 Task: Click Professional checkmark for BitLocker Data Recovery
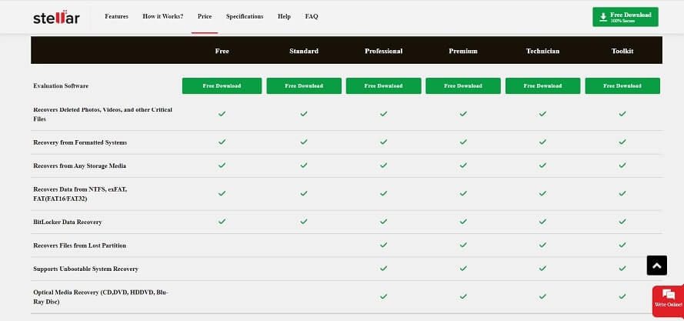(383, 222)
